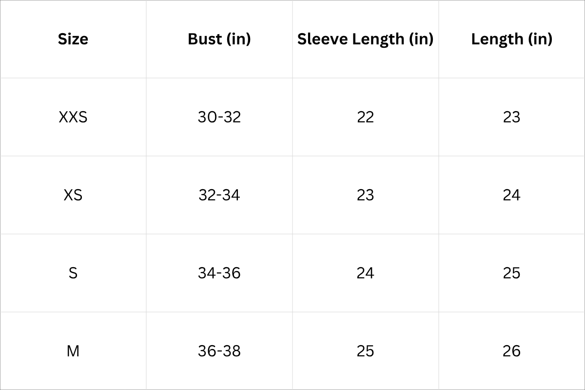Viewport: 585px width, 390px height.
Task: Click the XXS length value 23
Action: click(511, 117)
